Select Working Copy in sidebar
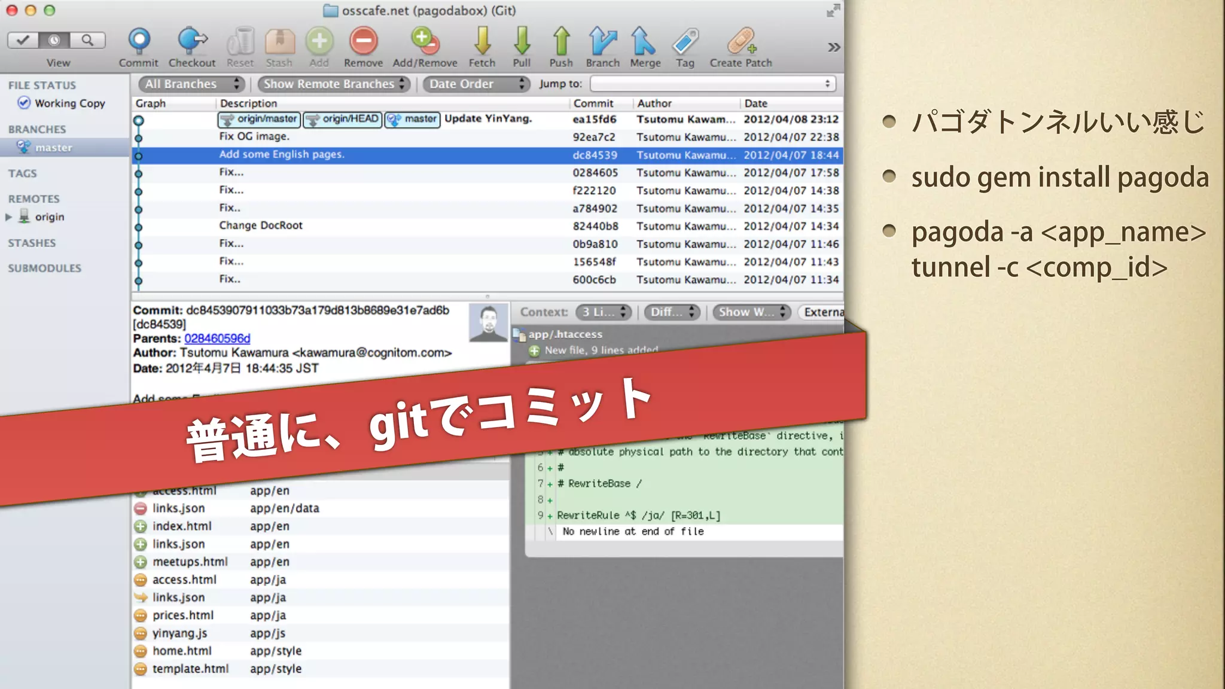This screenshot has width=1225, height=689. click(62, 103)
